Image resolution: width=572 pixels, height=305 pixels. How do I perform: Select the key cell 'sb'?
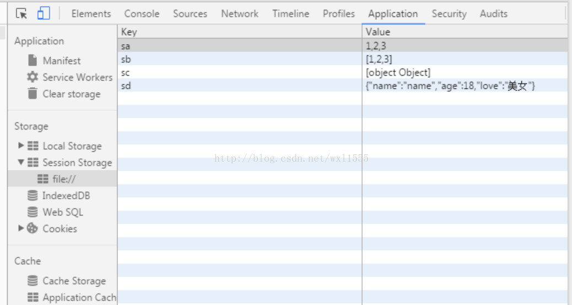tap(240, 59)
